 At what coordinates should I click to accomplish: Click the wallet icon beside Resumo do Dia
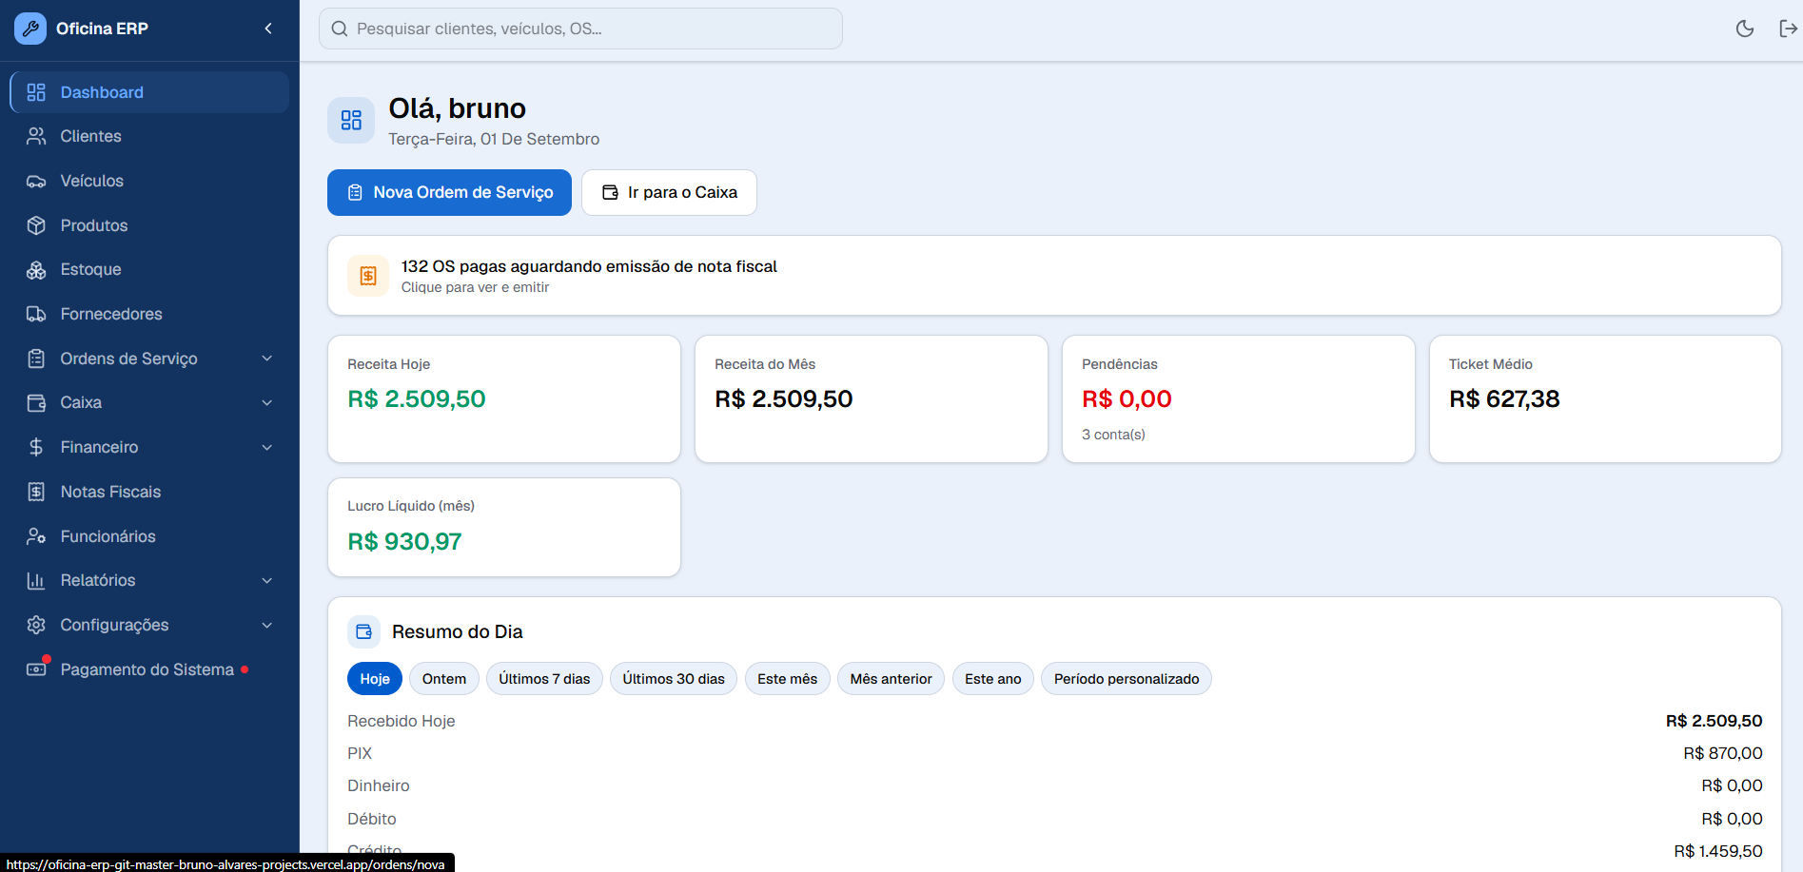click(363, 631)
